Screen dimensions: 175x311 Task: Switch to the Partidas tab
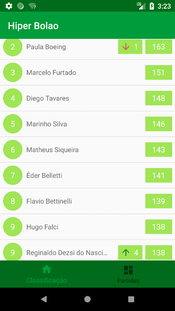[128, 274]
